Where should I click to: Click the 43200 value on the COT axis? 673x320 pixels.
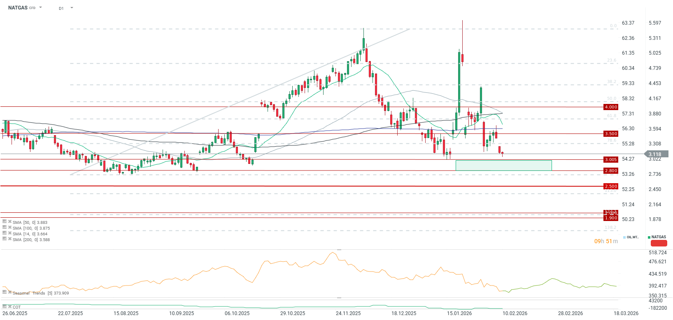pyautogui.click(x=655, y=302)
